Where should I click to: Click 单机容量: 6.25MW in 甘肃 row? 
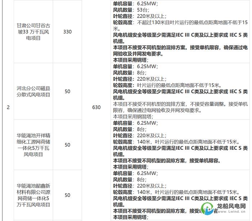(x=135, y=4)
